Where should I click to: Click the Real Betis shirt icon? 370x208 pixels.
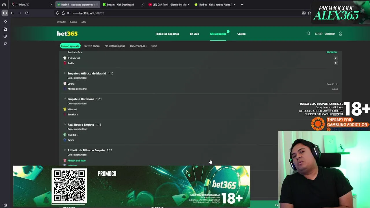click(x=65, y=135)
